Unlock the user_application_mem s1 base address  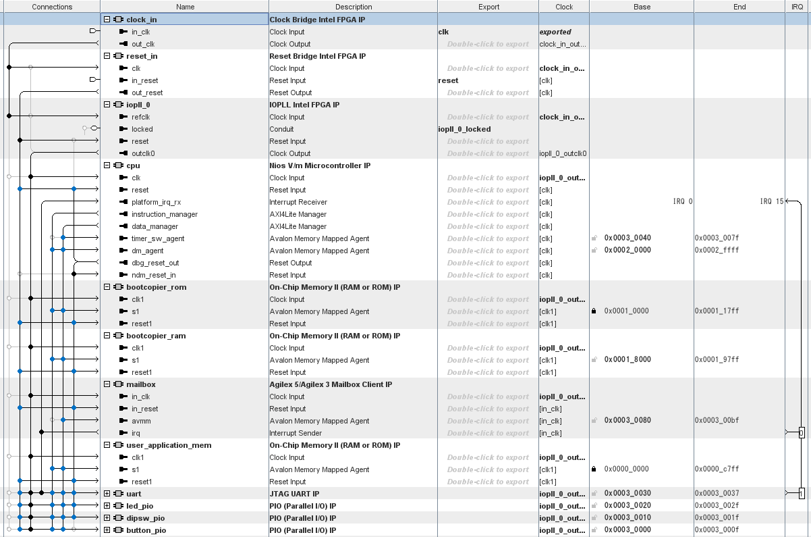tap(594, 469)
